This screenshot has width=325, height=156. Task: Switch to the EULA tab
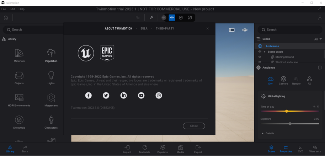point(144,28)
